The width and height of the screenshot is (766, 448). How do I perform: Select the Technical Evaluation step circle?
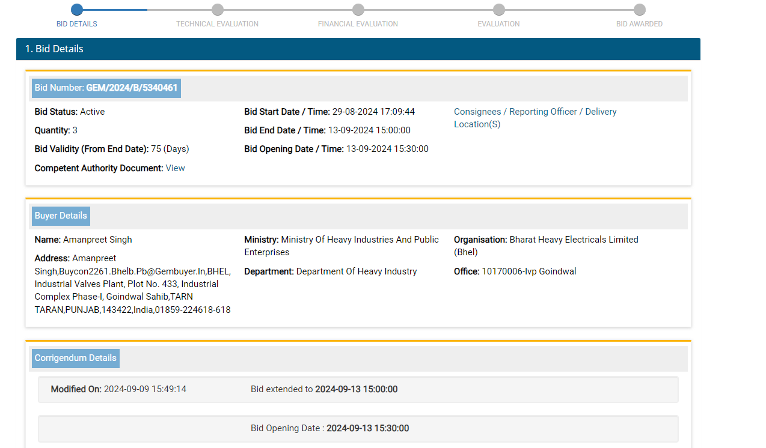point(218,10)
